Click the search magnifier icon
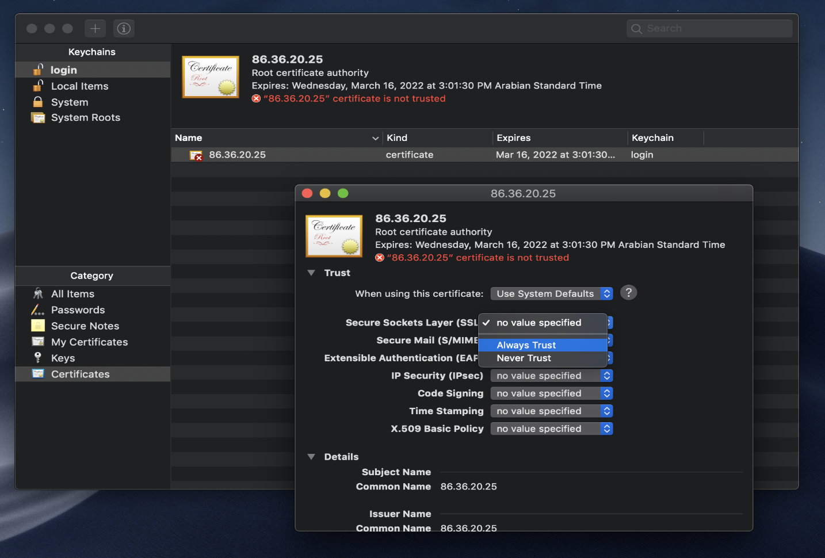This screenshot has width=825, height=558. [636, 29]
